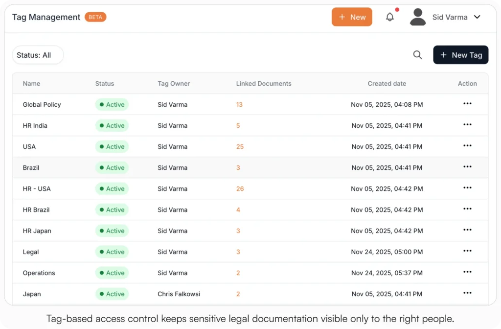Image resolution: width=501 pixels, height=329 pixels.
Task: Select the HR India tag name
Action: coord(35,126)
